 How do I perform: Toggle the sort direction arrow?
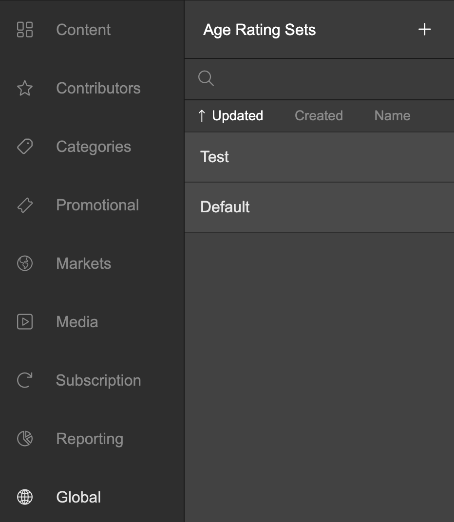[x=202, y=116]
